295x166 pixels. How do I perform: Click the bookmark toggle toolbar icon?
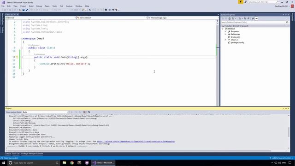pyautogui.click(x=106, y=10)
